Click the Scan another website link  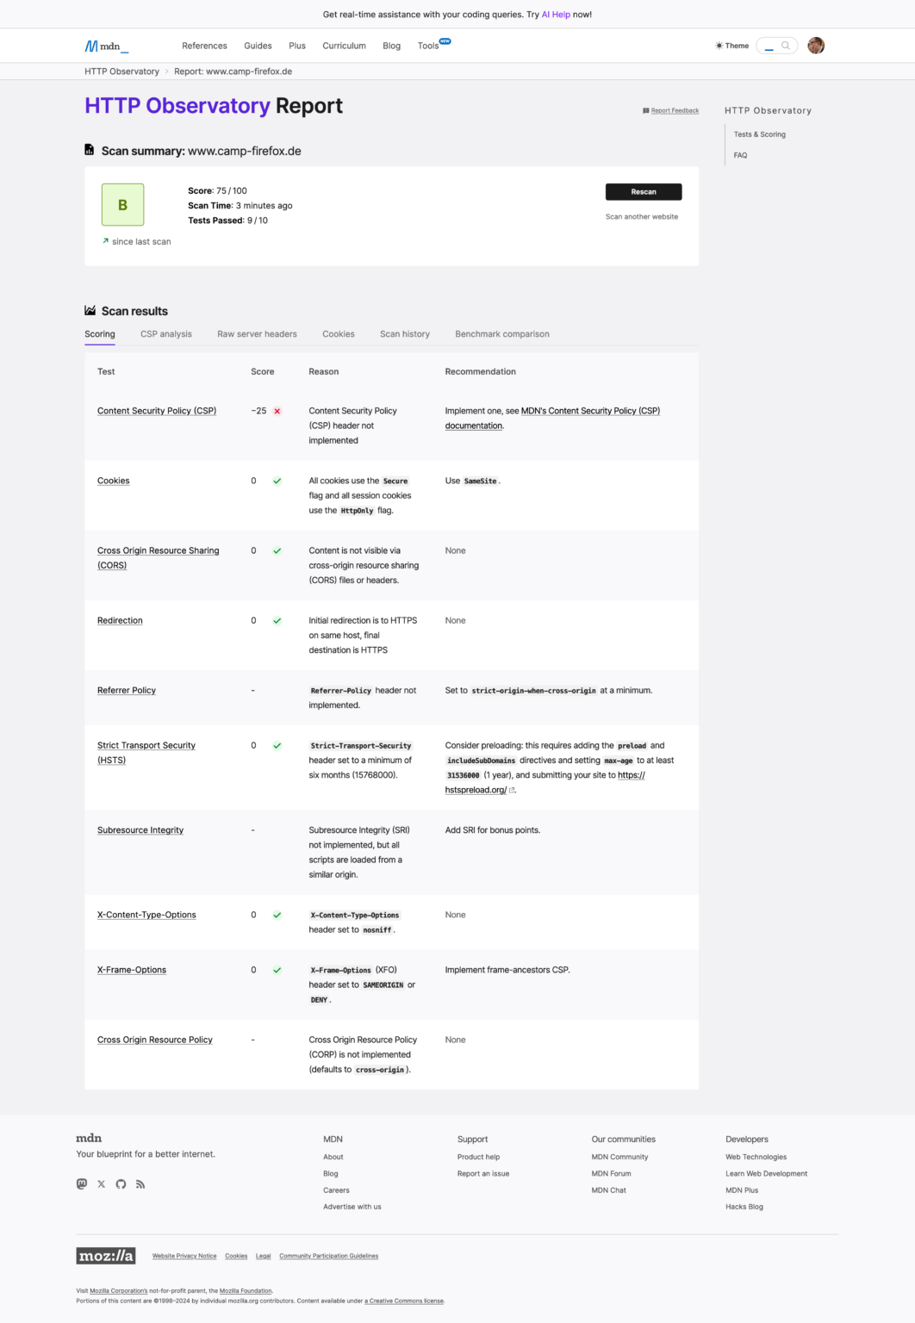click(642, 217)
